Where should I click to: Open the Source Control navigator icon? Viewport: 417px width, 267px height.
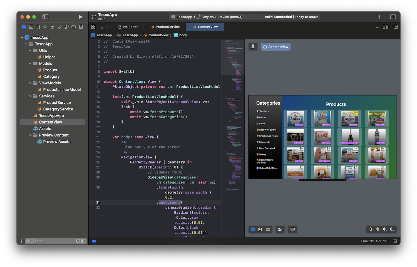pos(31,27)
